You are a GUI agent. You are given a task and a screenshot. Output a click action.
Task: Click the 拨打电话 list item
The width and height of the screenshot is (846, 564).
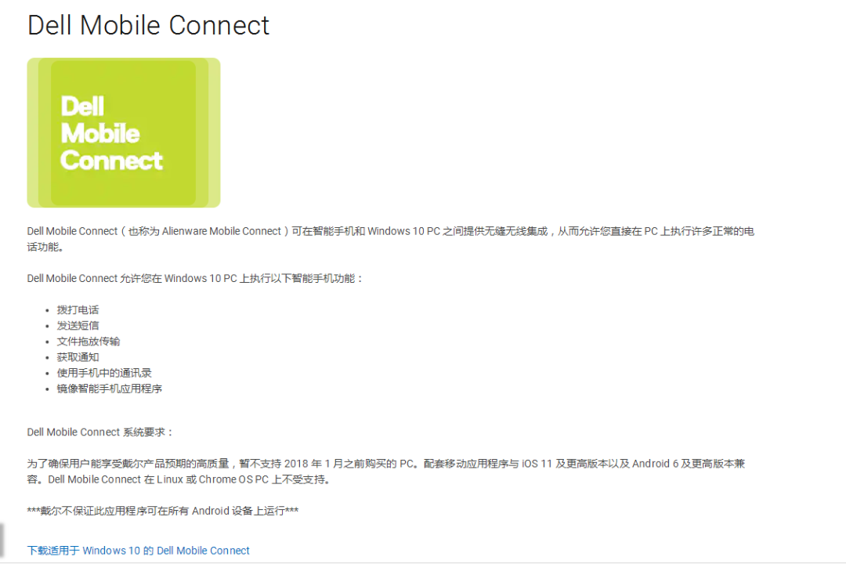point(78,310)
